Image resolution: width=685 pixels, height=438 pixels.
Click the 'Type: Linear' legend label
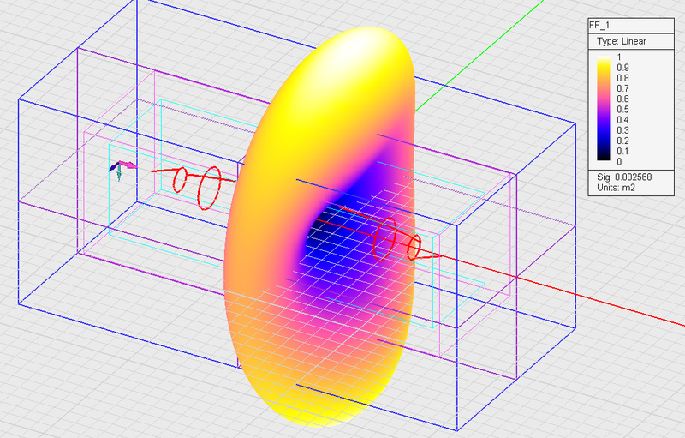tap(622, 41)
